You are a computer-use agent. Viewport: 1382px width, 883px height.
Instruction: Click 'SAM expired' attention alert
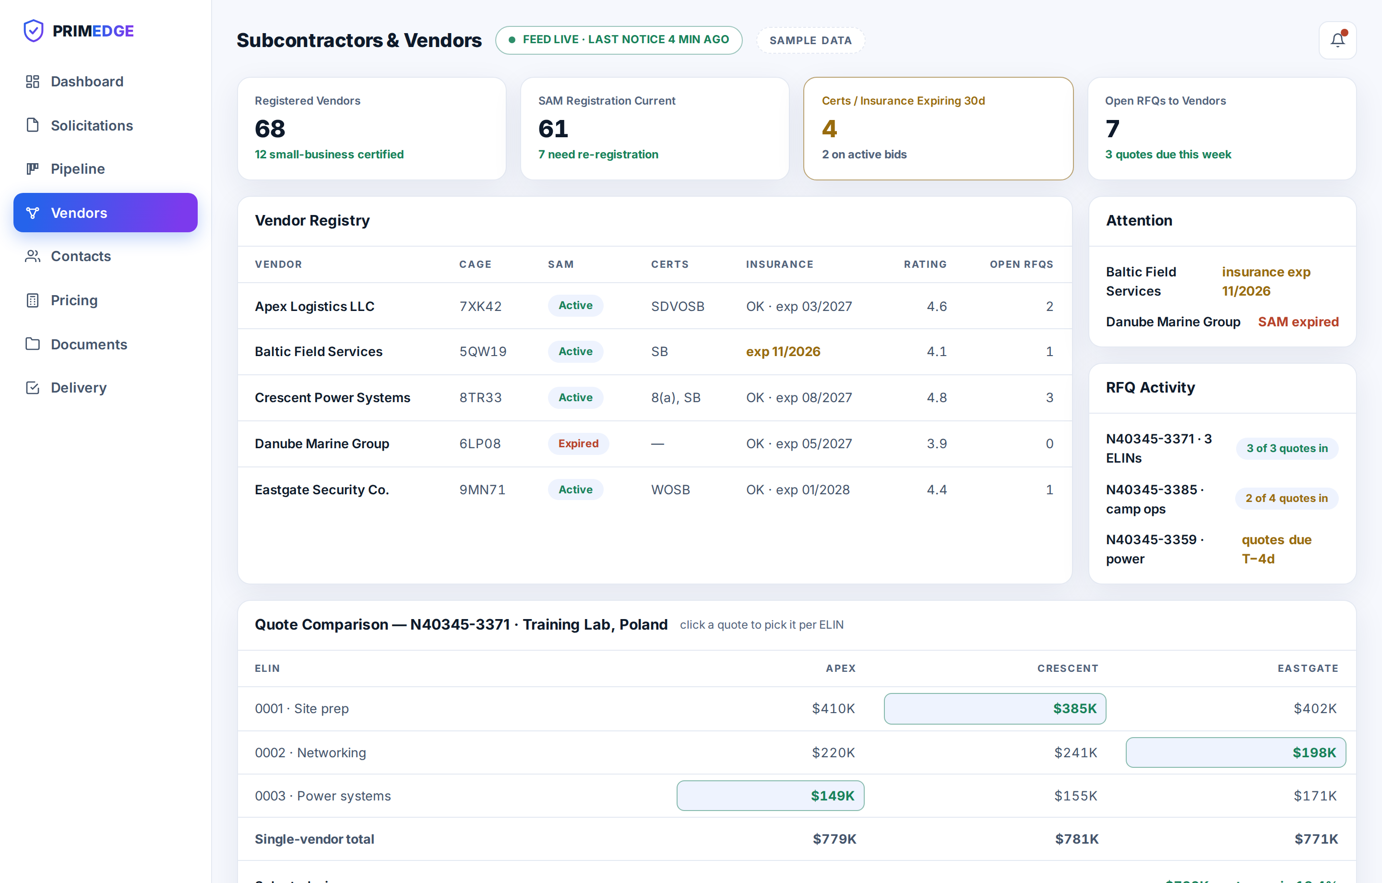(x=1298, y=322)
